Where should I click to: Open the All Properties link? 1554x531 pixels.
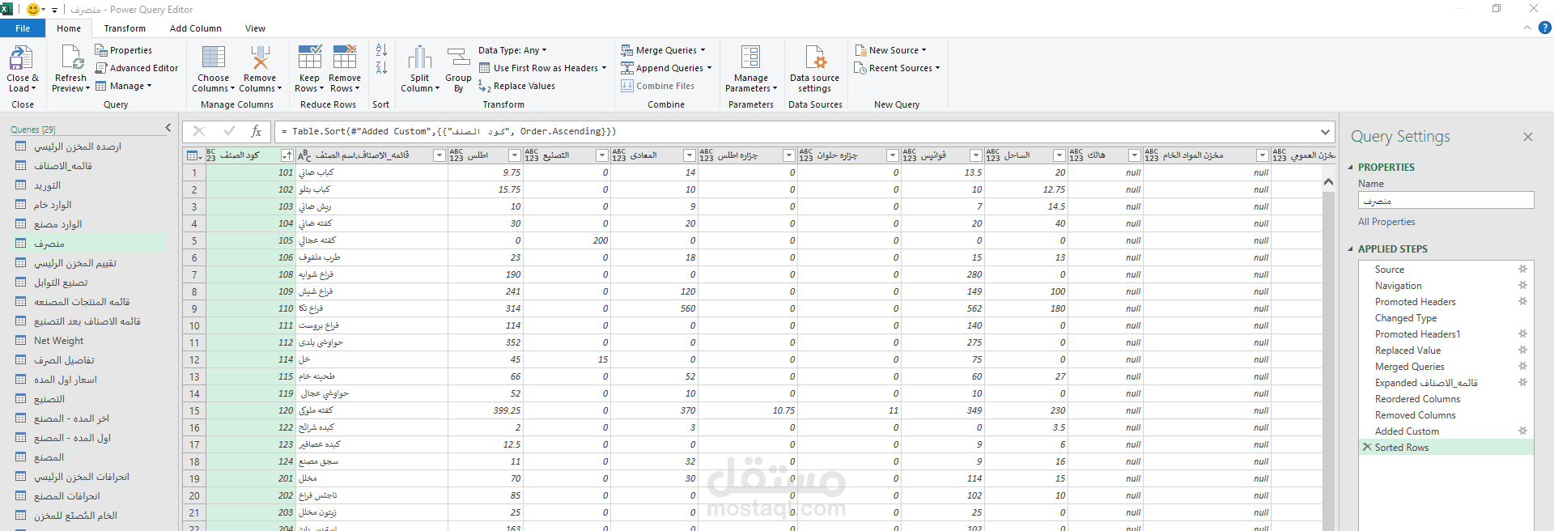1386,222
